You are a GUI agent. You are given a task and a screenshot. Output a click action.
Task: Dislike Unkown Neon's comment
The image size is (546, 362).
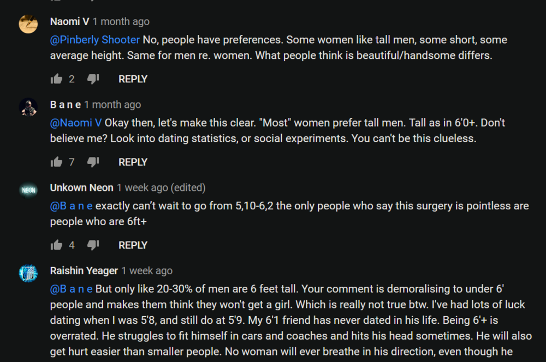pyautogui.click(x=93, y=245)
